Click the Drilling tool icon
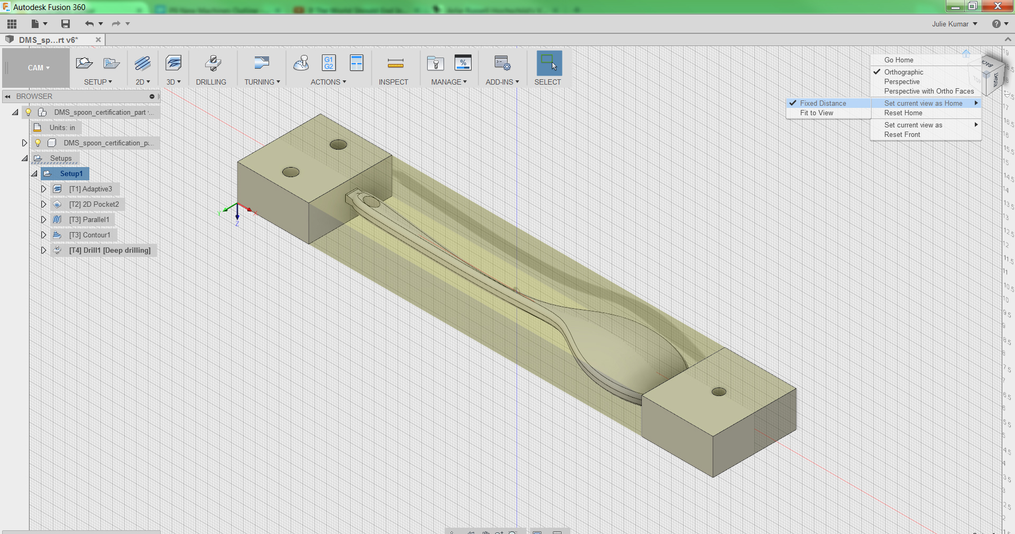Image resolution: width=1015 pixels, height=534 pixels. (213, 63)
